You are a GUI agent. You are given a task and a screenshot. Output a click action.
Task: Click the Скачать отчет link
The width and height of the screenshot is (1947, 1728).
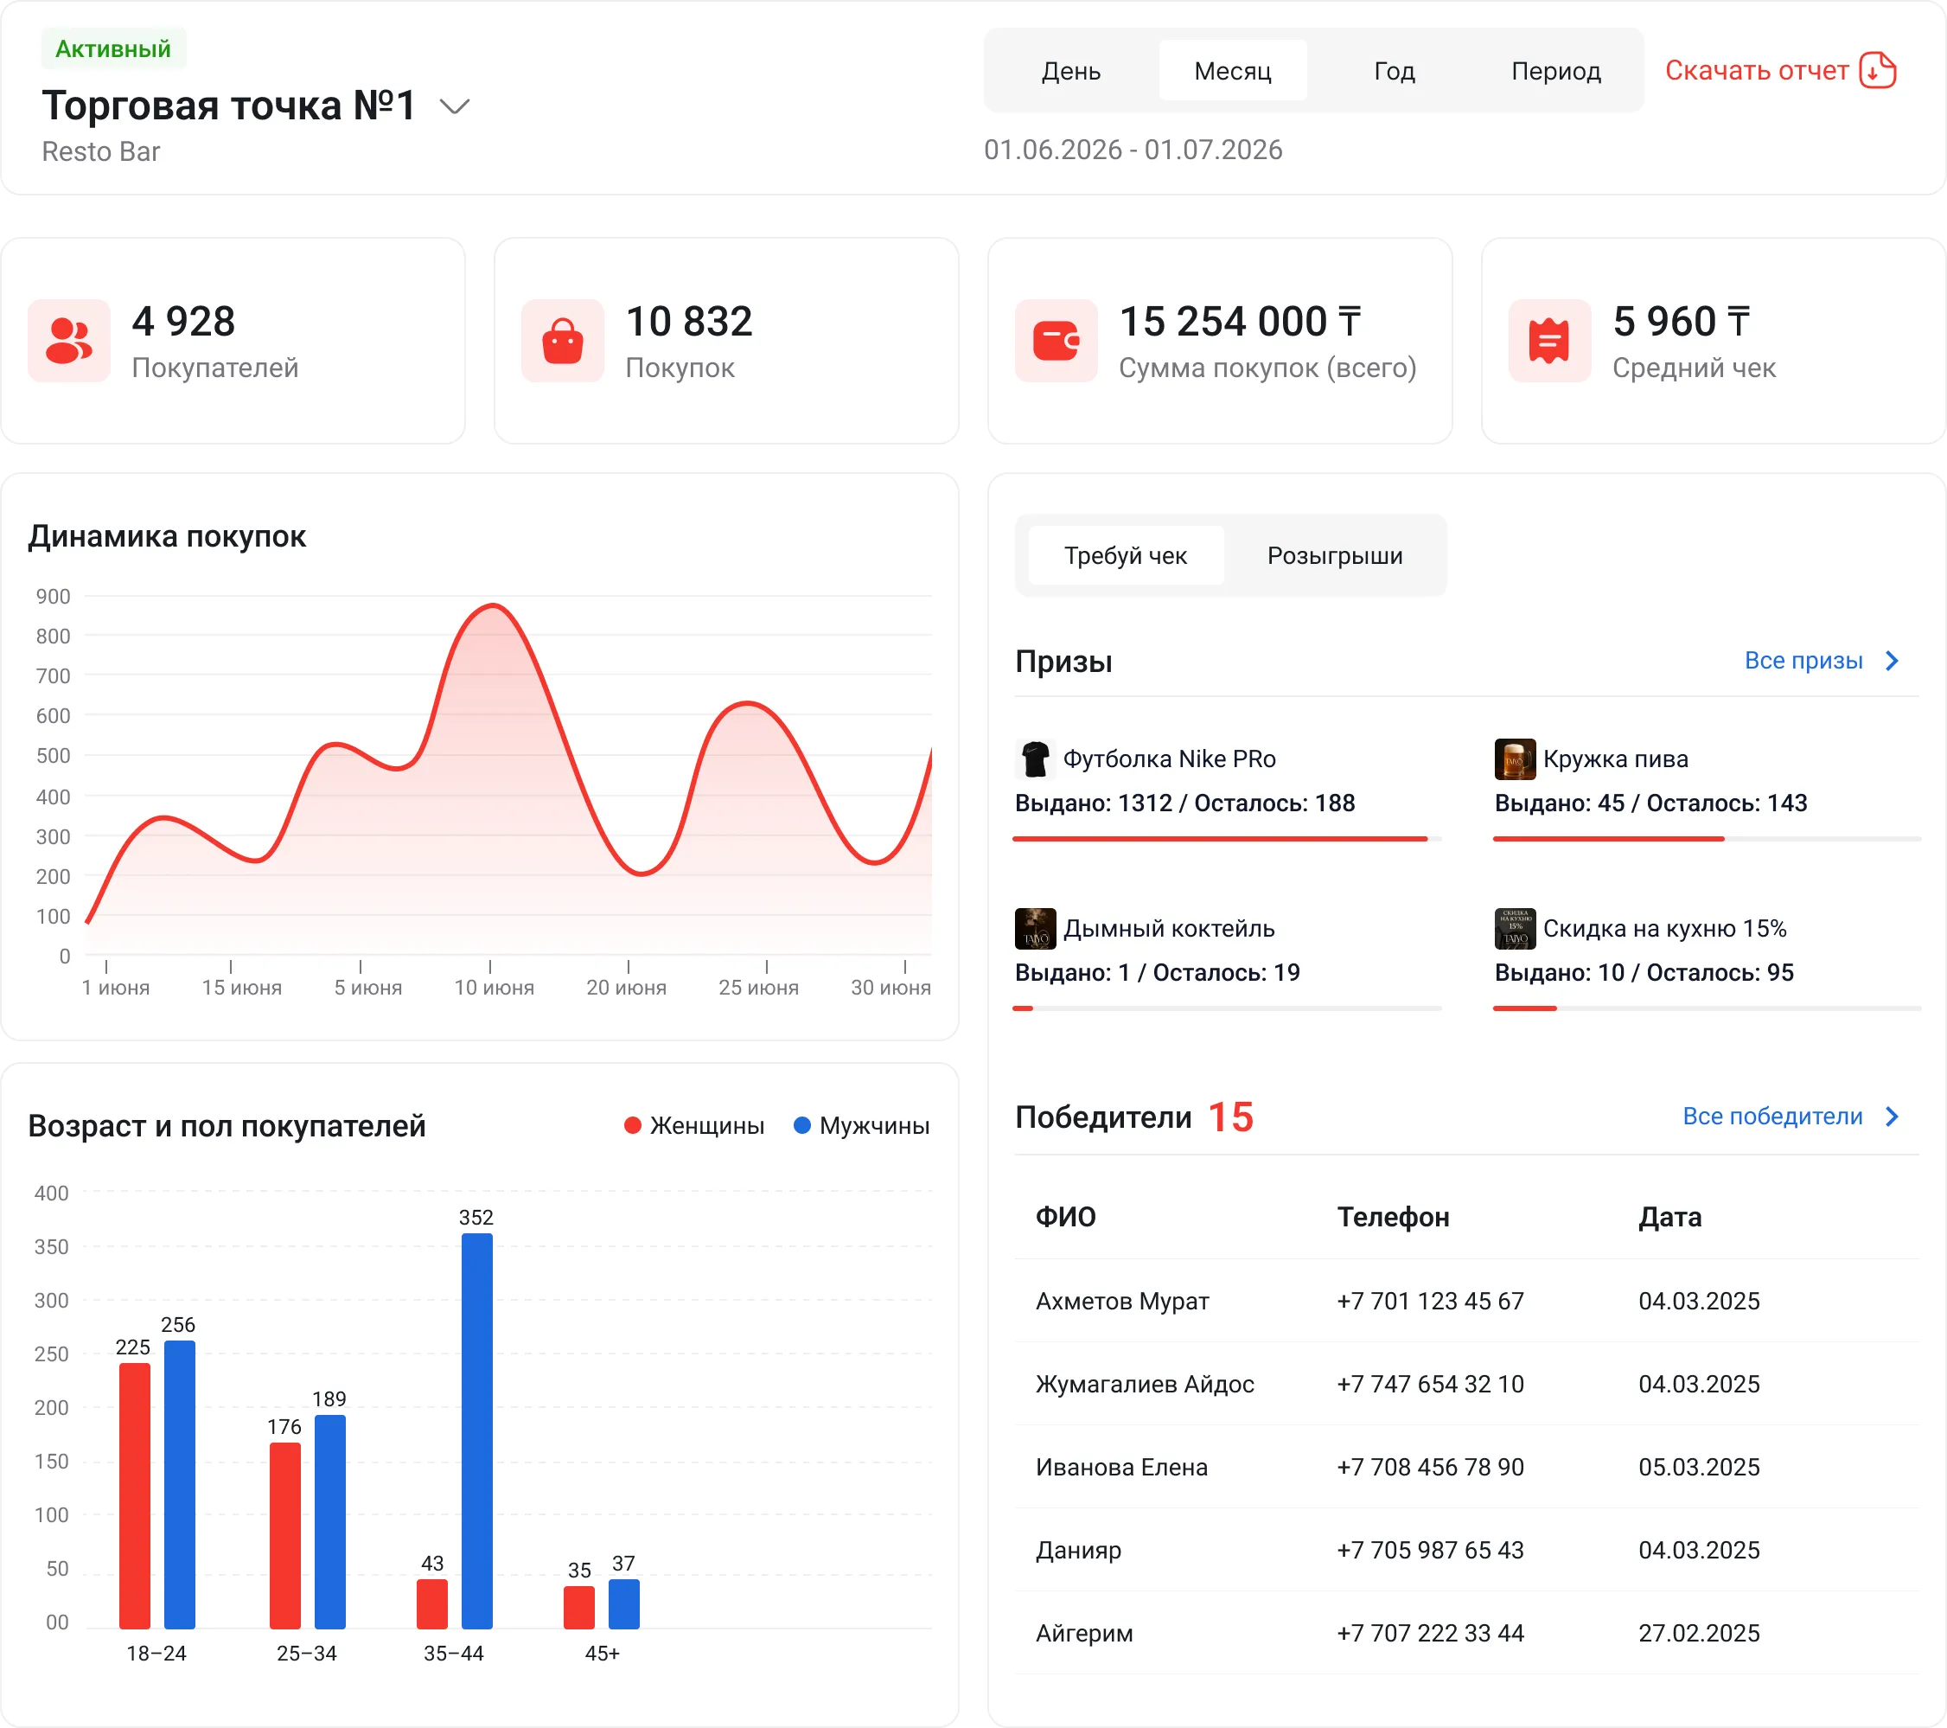[1757, 71]
